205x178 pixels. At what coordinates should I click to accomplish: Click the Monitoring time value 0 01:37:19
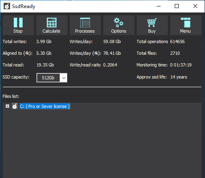(181, 65)
